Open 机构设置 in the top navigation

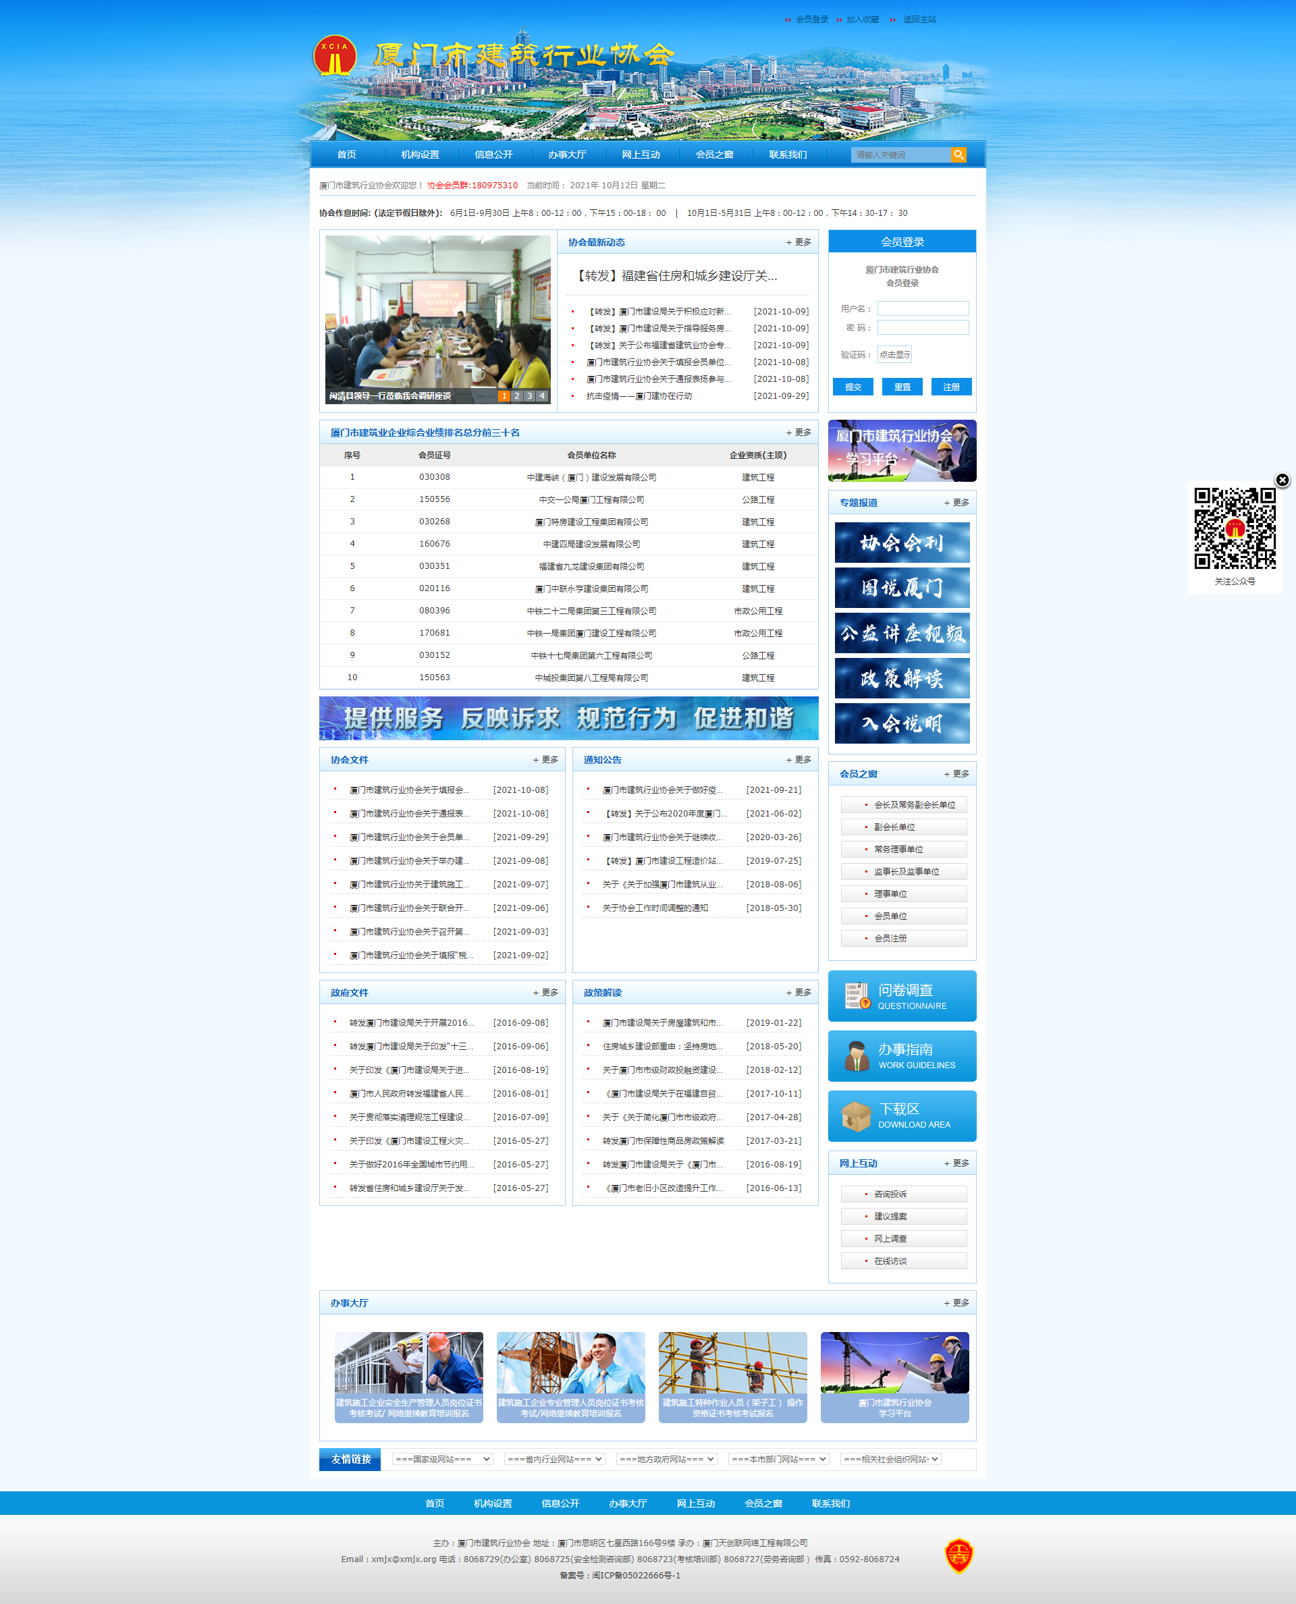click(x=421, y=155)
